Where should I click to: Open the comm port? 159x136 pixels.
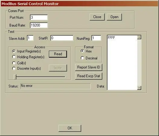point(114,17)
